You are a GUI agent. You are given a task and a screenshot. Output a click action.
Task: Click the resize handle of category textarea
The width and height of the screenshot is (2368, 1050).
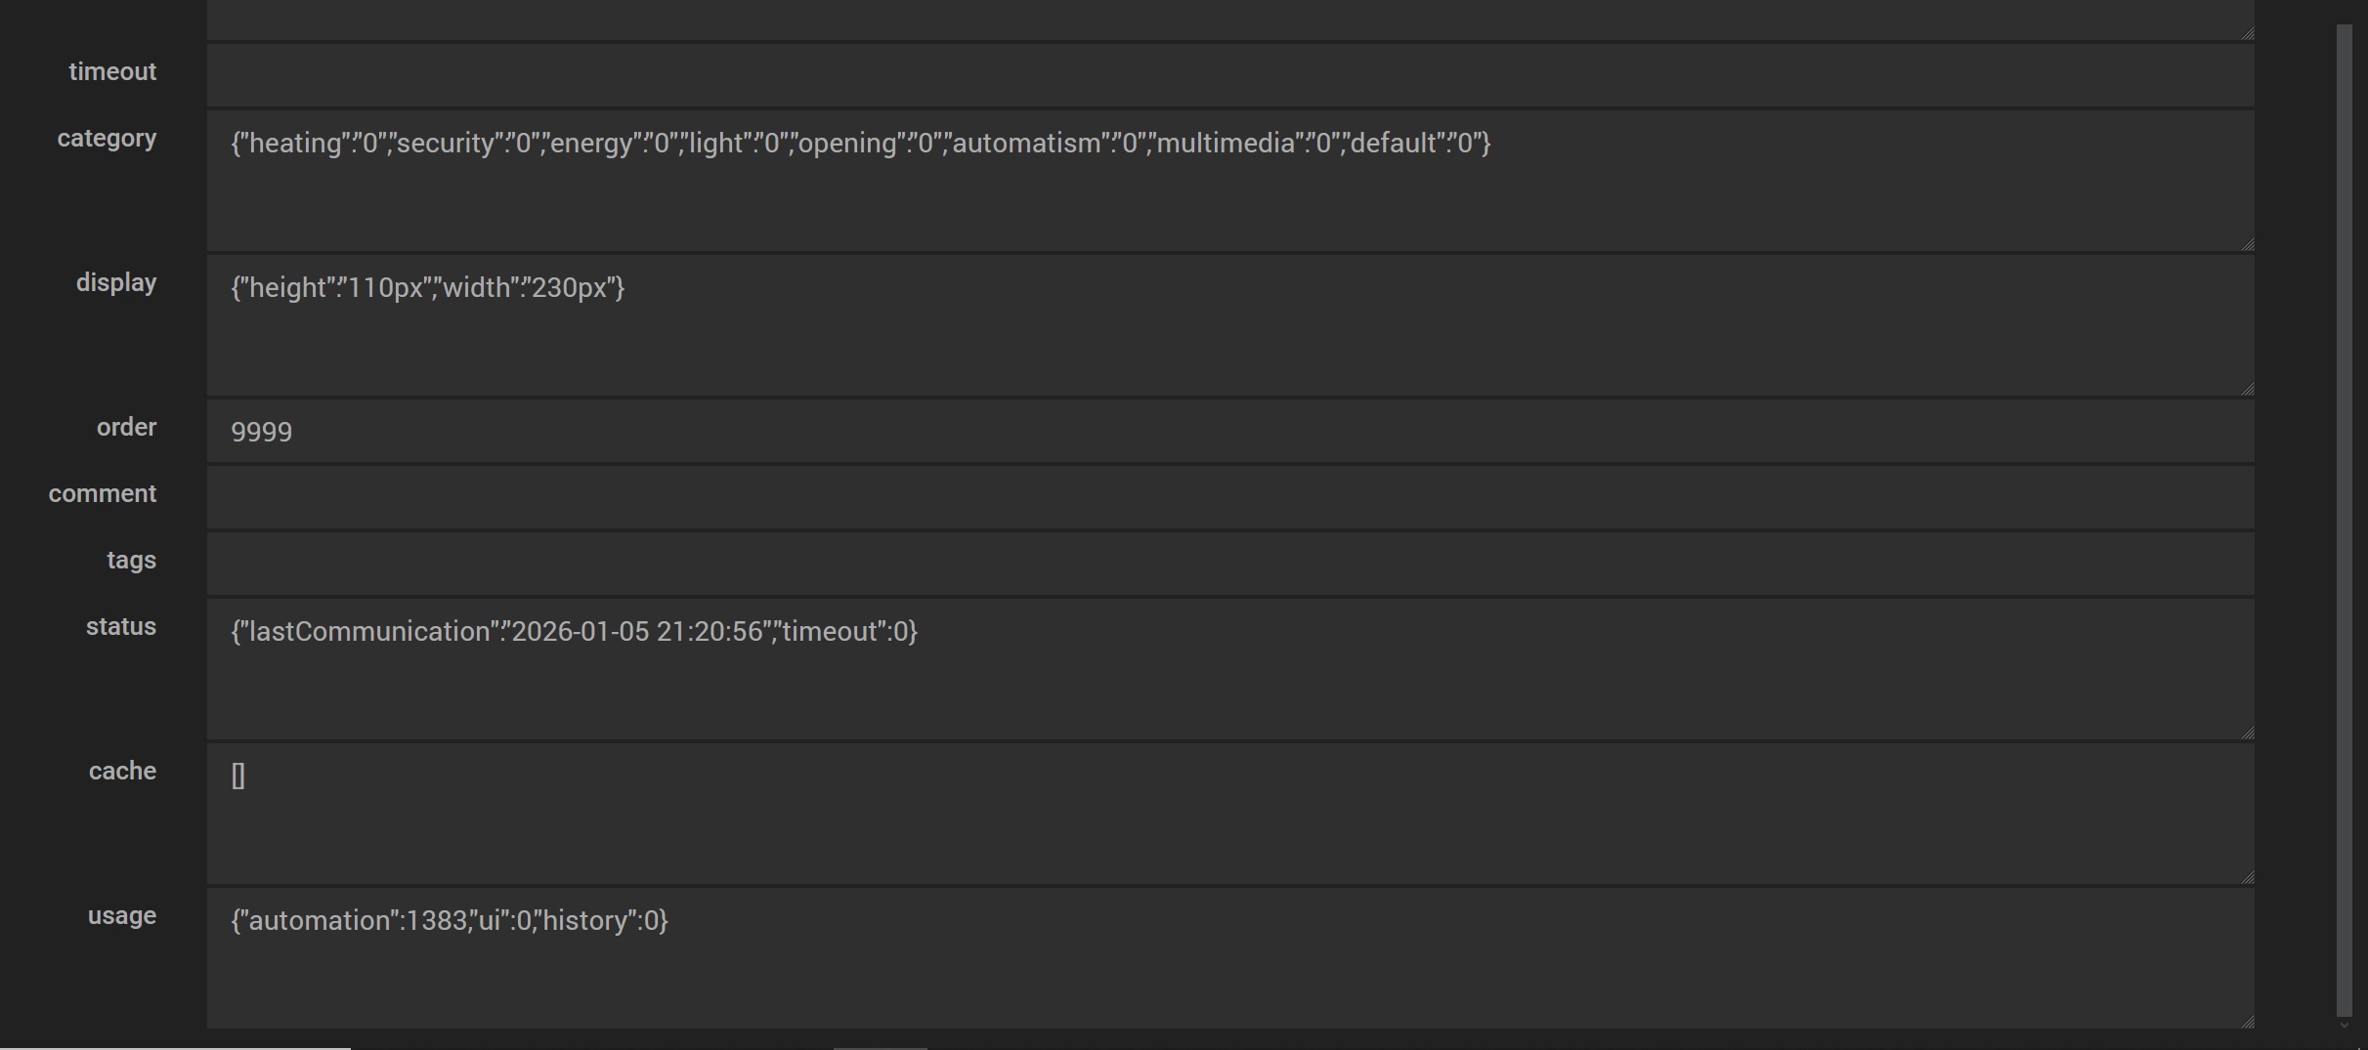(2247, 244)
